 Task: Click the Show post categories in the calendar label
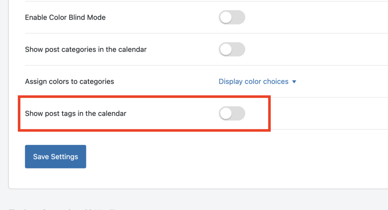pos(86,49)
